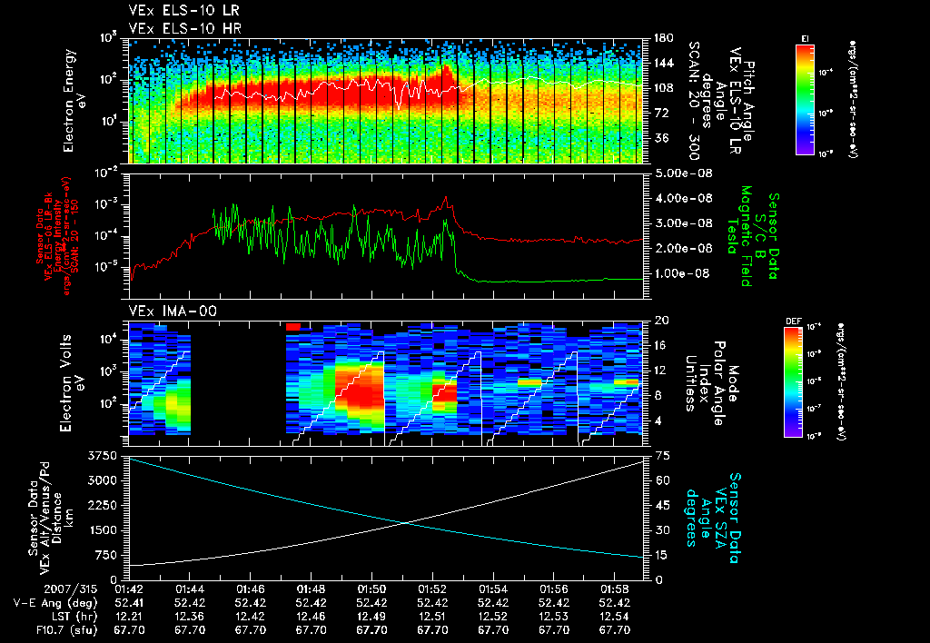Click the 01:46 time tick label

point(251,589)
